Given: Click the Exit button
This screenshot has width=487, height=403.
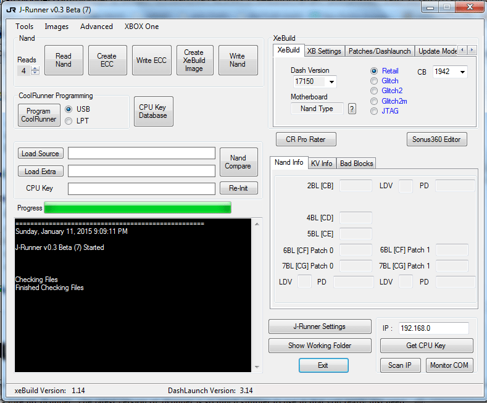Looking at the screenshot, I should pyautogui.click(x=323, y=365).
